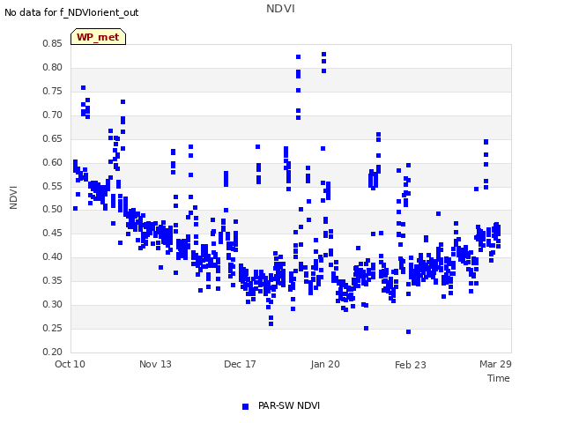Image resolution: width=564 pixels, height=423 pixels.
Task: Click the 0.55 y-axis tick label
Action: 53,186
